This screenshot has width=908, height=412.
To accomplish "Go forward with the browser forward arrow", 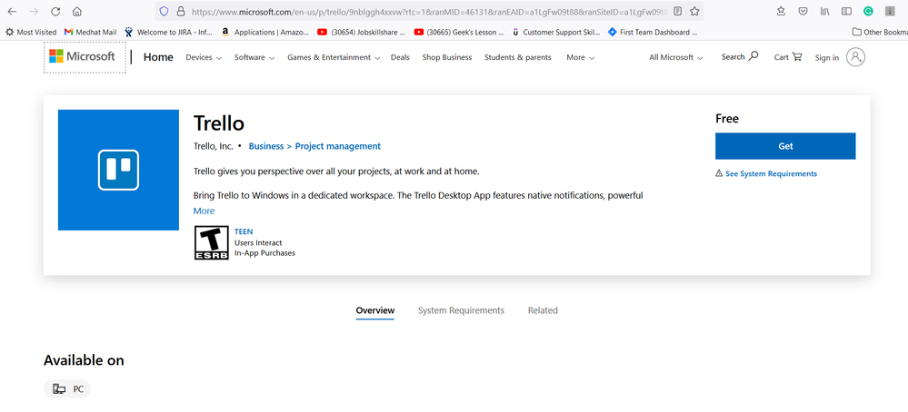I will (34, 11).
